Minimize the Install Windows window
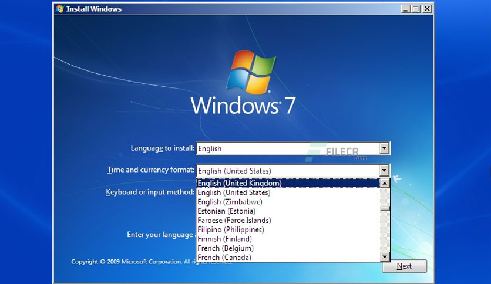Image resolution: width=491 pixels, height=284 pixels. [405, 9]
